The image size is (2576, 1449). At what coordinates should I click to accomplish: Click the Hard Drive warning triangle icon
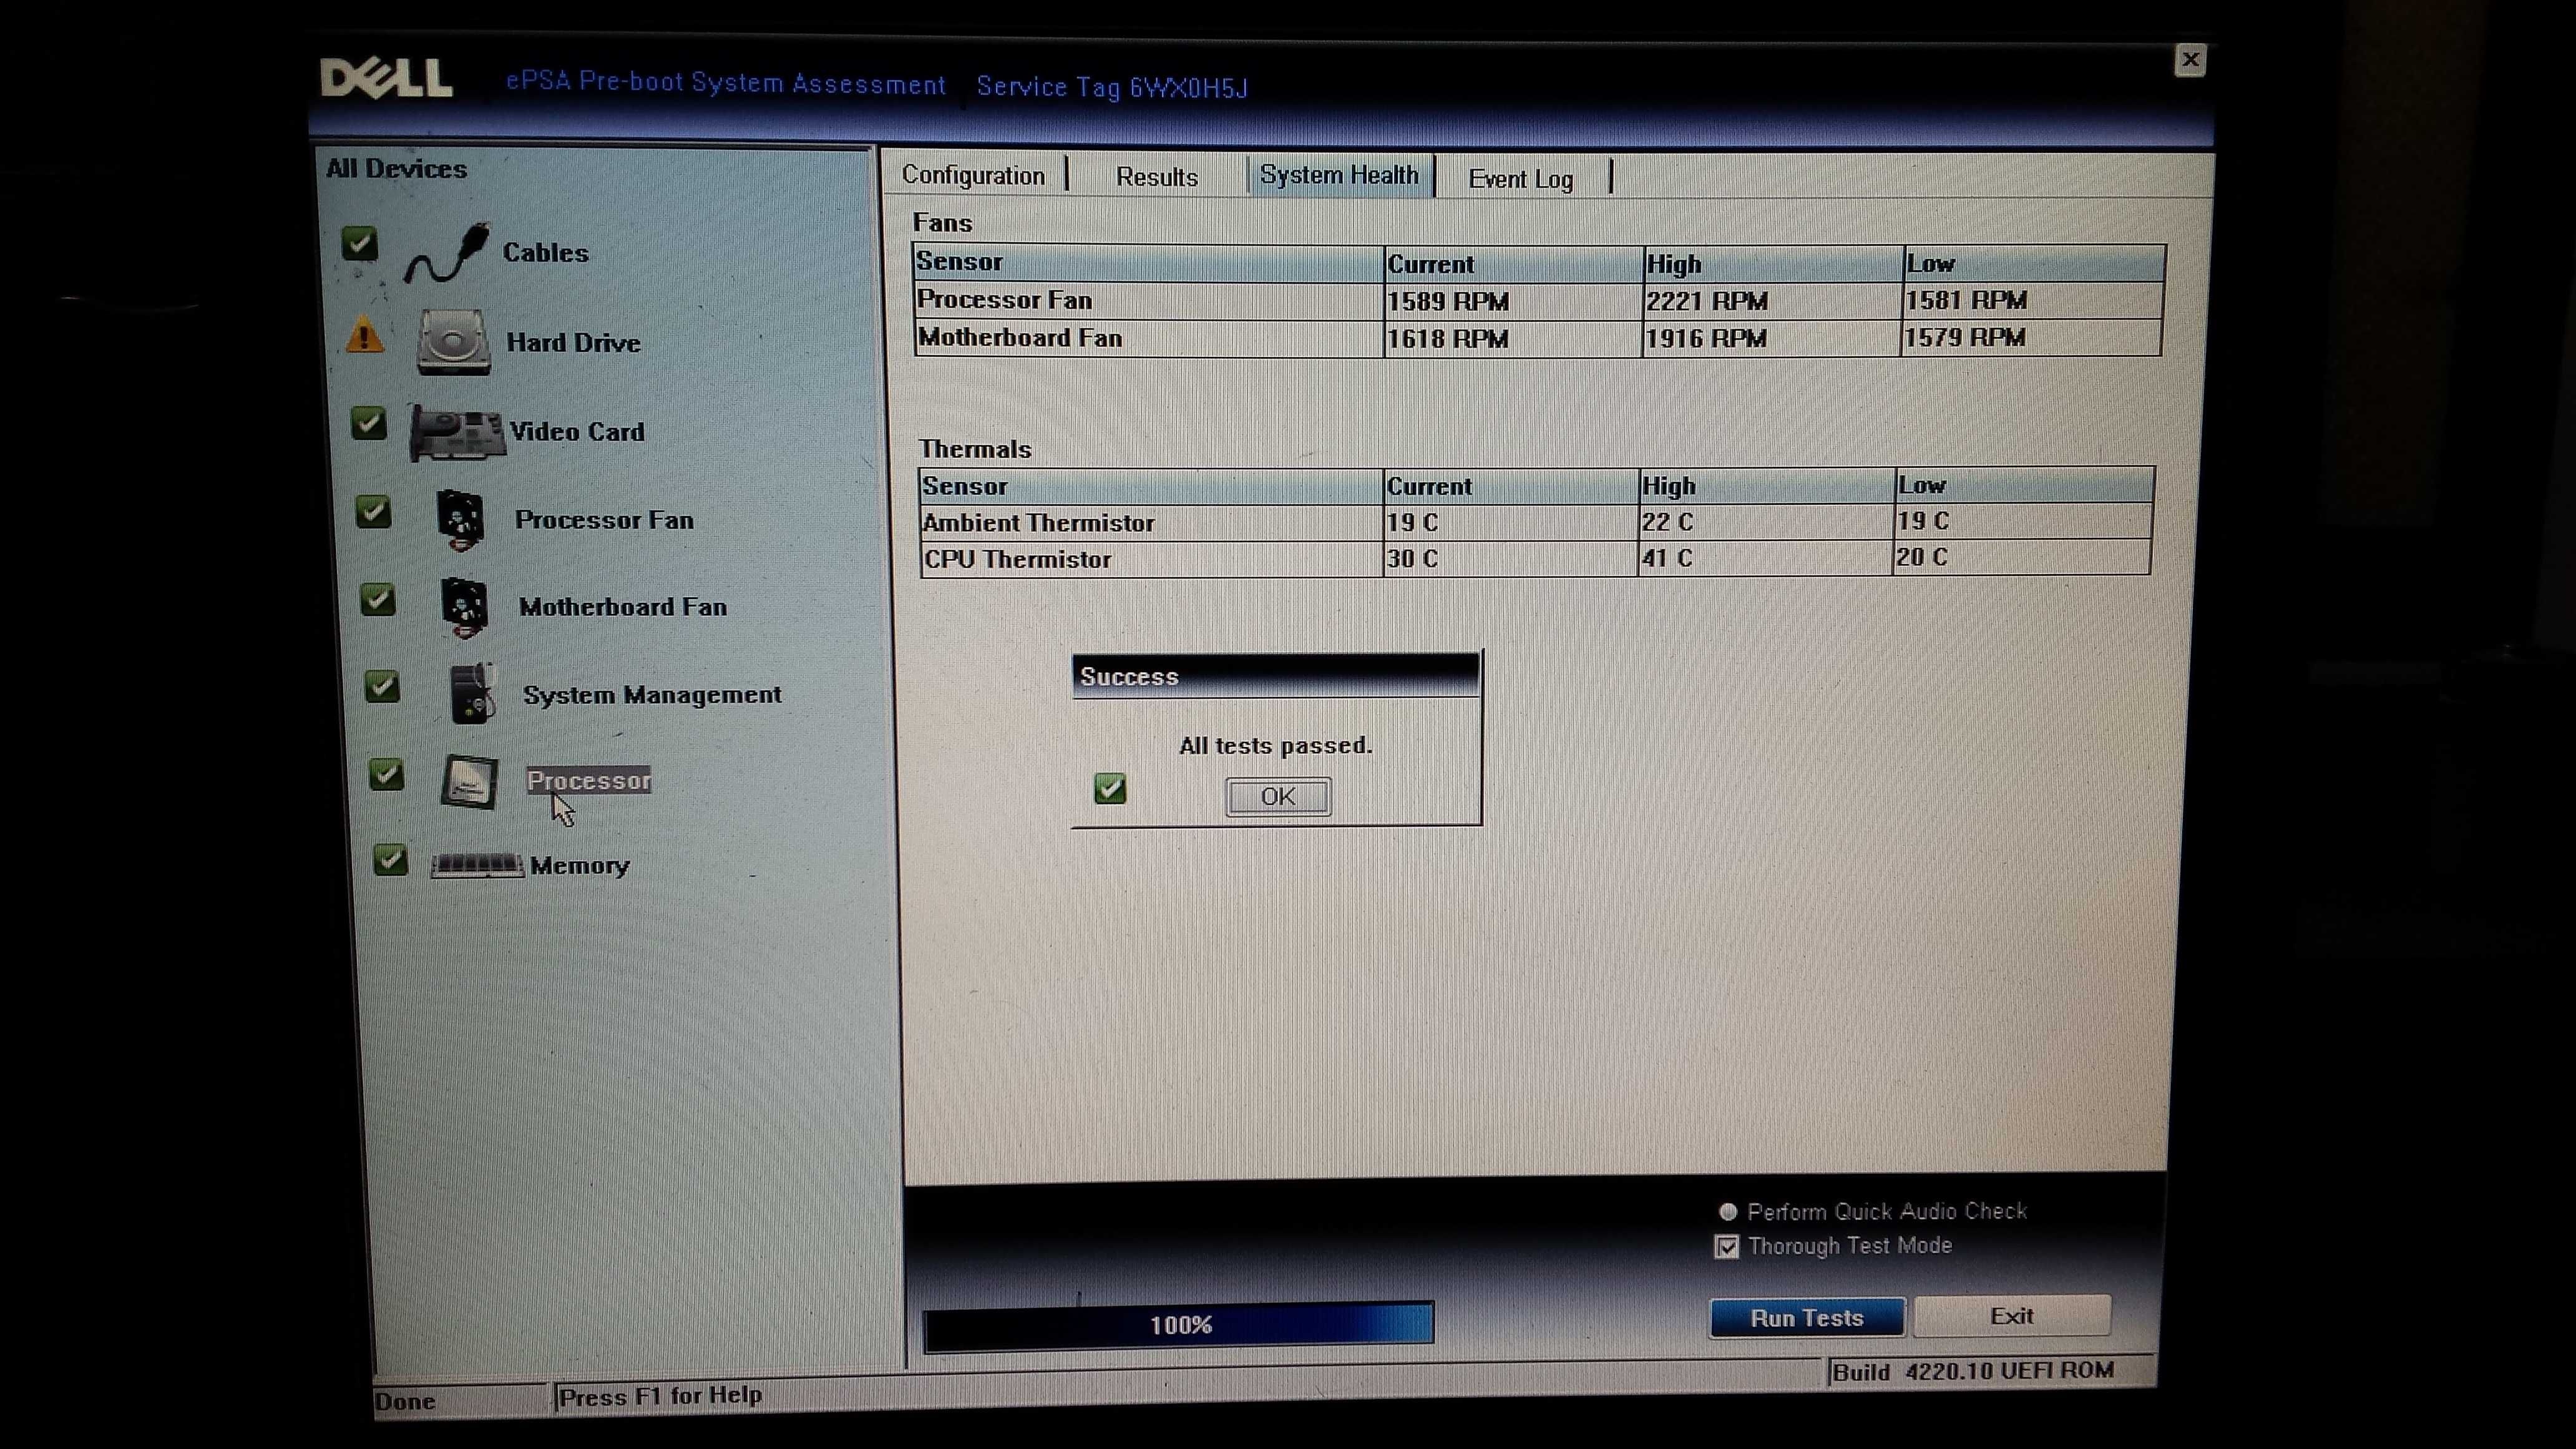(365, 336)
